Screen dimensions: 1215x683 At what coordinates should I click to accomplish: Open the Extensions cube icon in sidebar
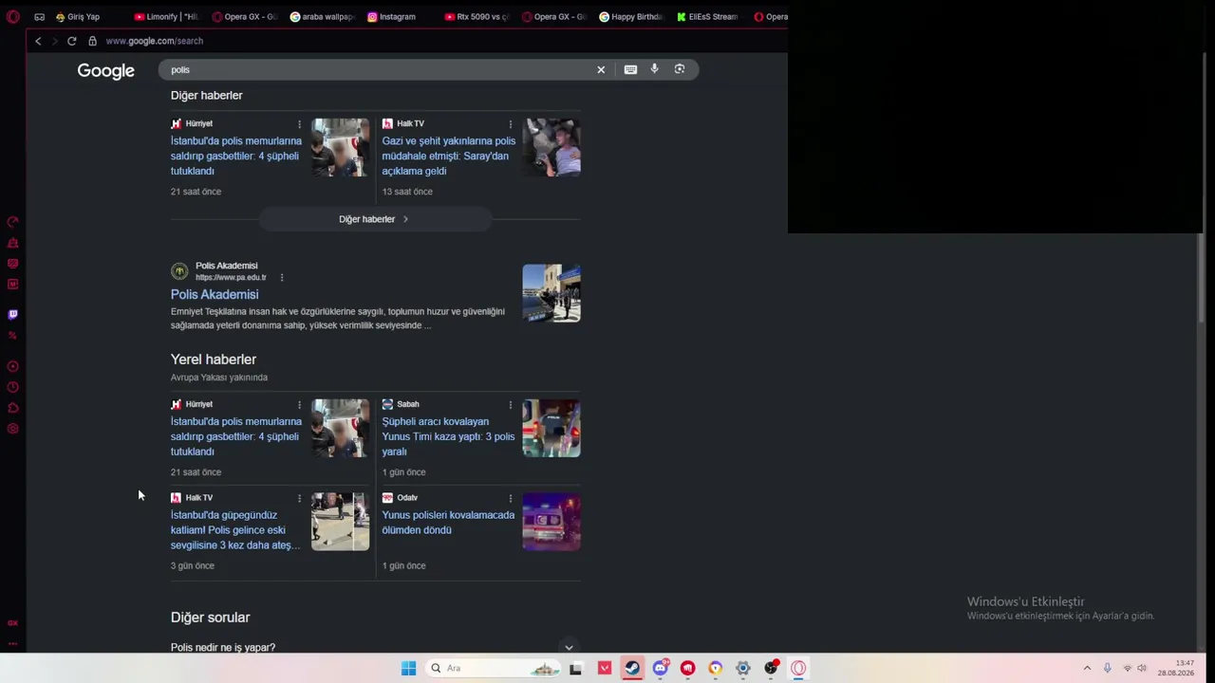point(12,408)
